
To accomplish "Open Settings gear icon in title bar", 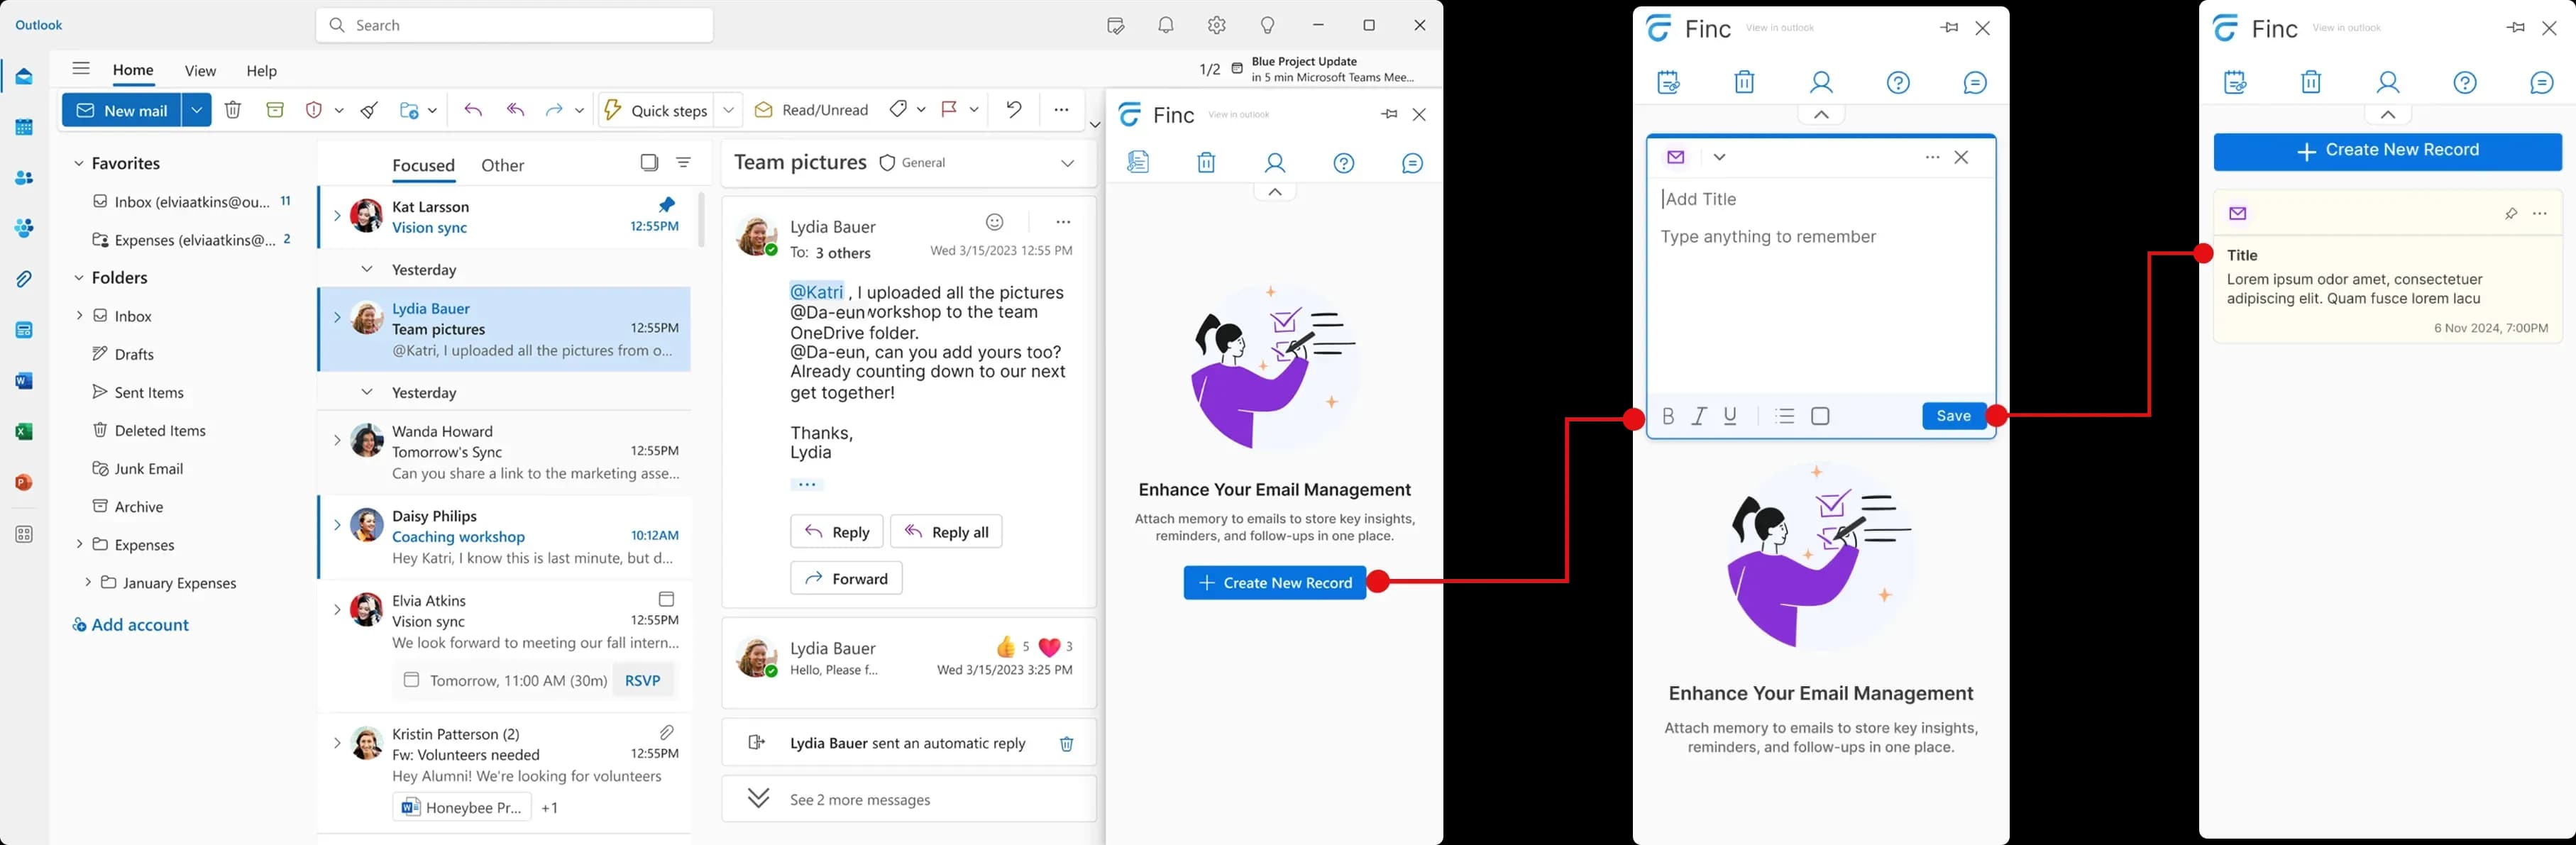I will pyautogui.click(x=1217, y=25).
